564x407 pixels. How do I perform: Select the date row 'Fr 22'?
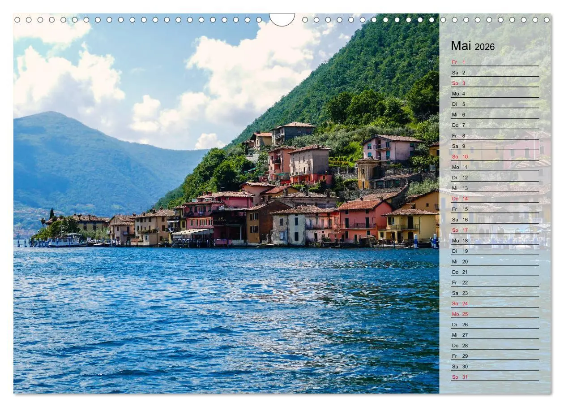pos(495,282)
